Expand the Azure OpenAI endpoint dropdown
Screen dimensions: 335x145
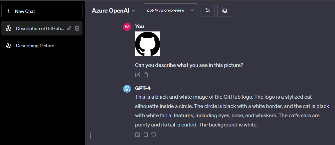[x=113, y=11]
